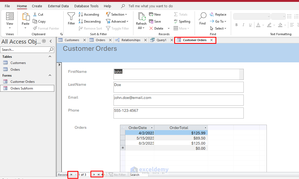Open Orders table in navigation pane
The image size is (299, 179).
click(x=15, y=70)
